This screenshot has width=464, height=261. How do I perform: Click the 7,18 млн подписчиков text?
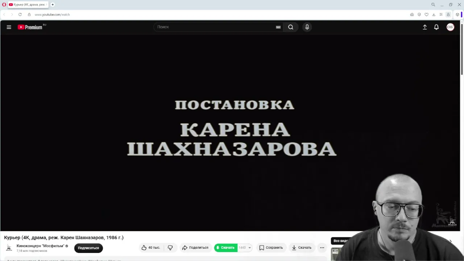click(x=32, y=251)
